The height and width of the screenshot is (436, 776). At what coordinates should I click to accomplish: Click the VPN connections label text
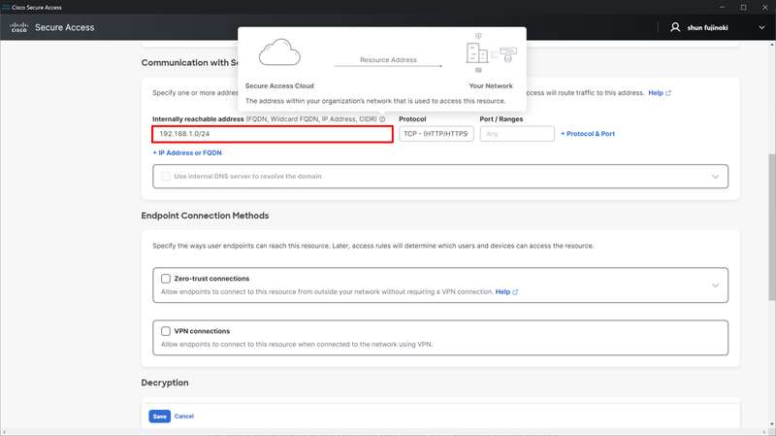click(x=202, y=331)
